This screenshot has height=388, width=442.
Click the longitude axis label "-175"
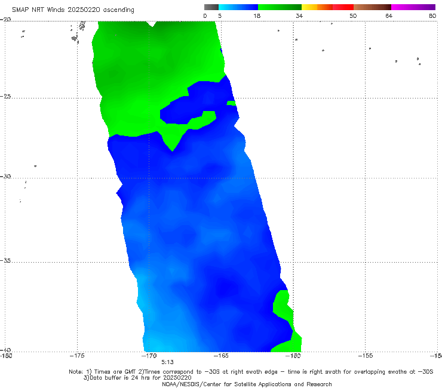point(77,356)
